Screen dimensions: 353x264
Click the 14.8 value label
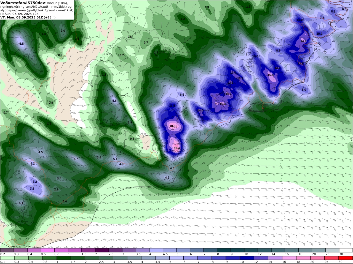(303, 41)
